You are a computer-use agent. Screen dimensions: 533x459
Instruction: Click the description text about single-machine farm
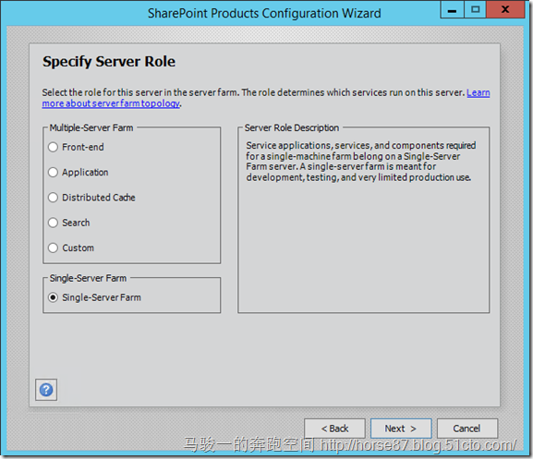click(x=360, y=162)
